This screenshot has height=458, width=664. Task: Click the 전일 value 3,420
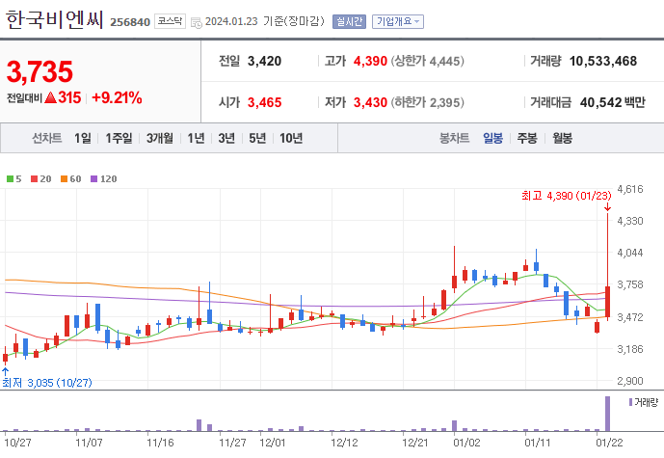click(x=264, y=61)
